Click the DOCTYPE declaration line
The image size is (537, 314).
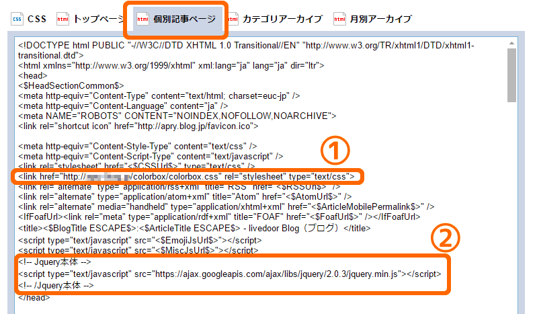(x=246, y=50)
